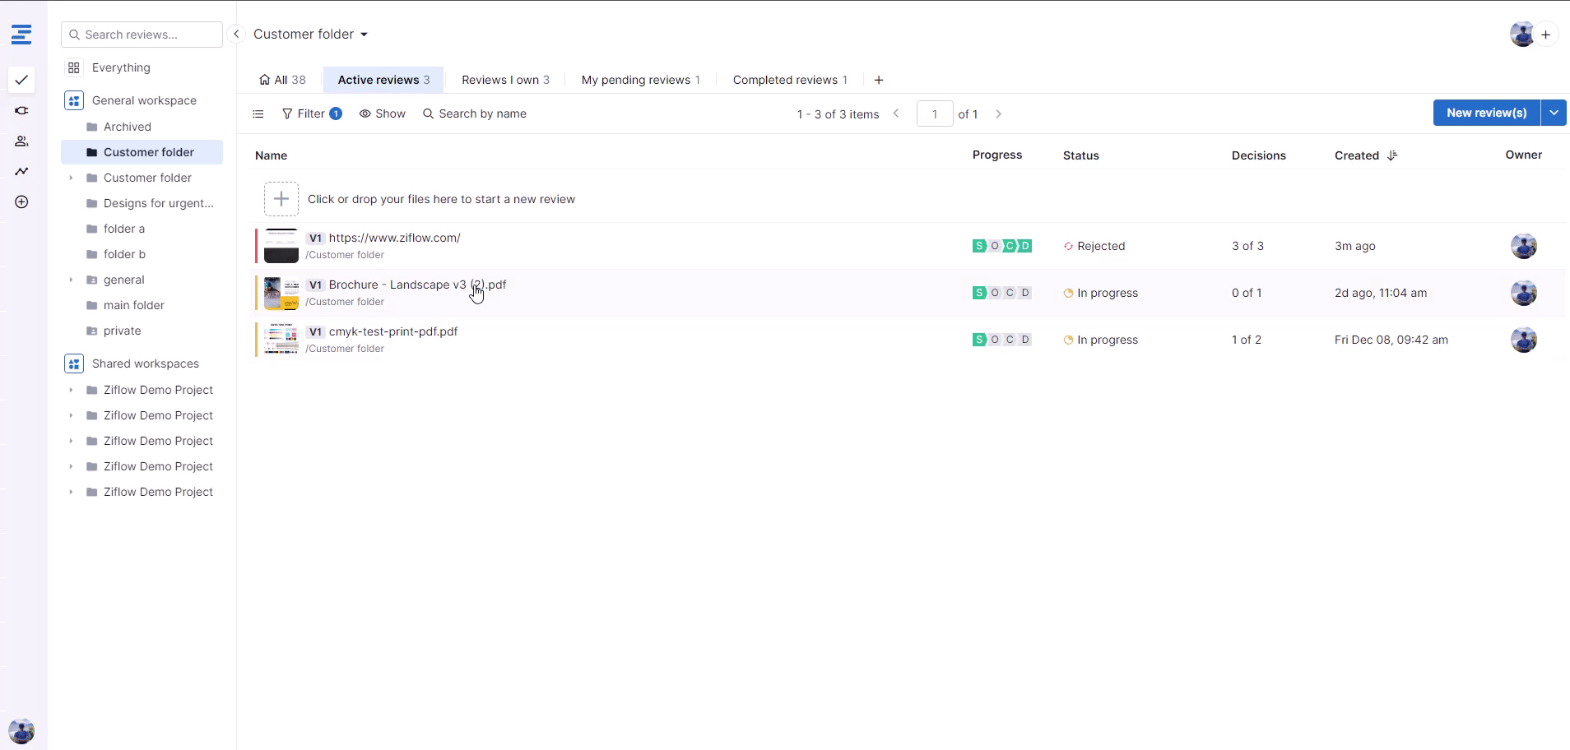Click the Created column sort arrow
1570x750 pixels.
(1392, 155)
